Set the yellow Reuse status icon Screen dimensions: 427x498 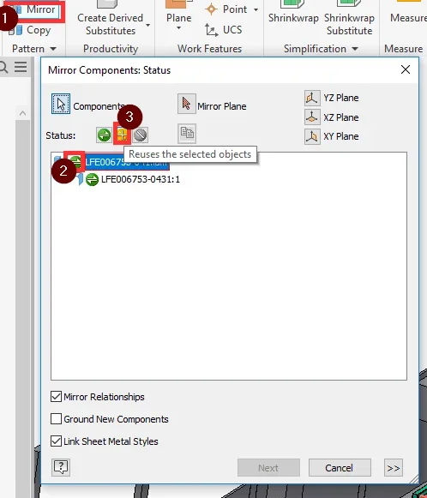[122, 135]
